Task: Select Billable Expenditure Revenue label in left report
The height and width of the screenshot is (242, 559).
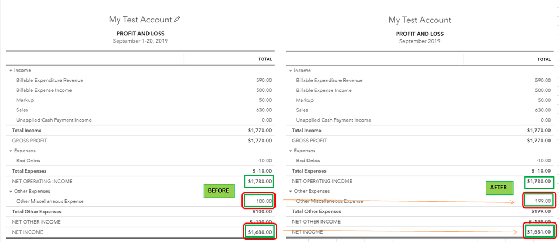Action: point(49,80)
